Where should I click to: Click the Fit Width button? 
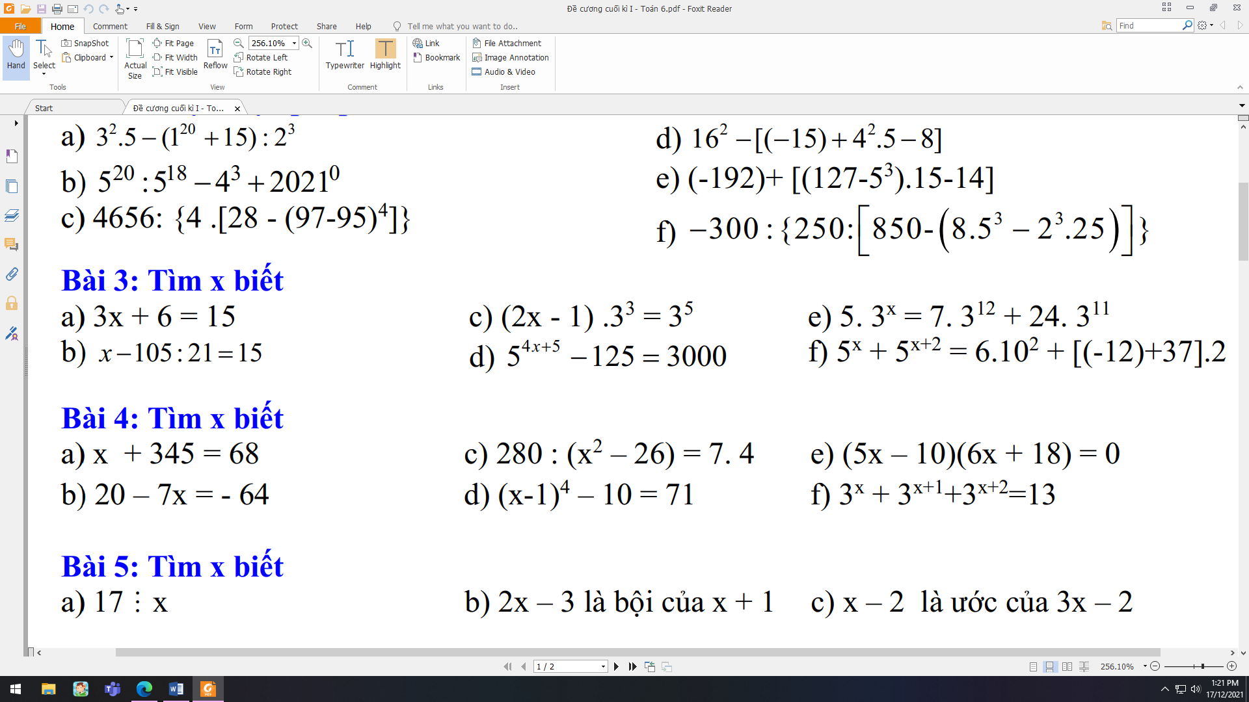(x=177, y=57)
